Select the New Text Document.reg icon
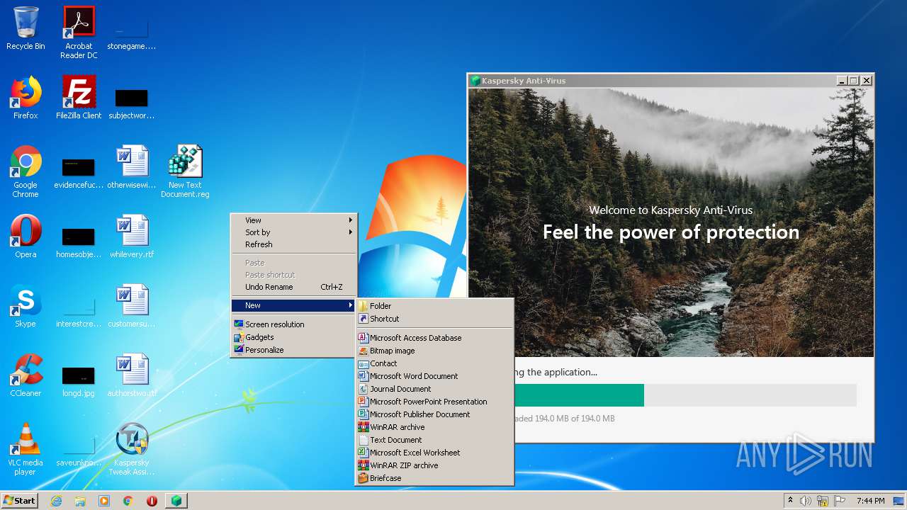Screen dimensions: 907x510 [x=185, y=171]
